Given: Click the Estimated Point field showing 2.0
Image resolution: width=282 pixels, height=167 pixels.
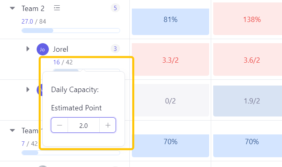Looking at the screenshot, I should click(83, 125).
